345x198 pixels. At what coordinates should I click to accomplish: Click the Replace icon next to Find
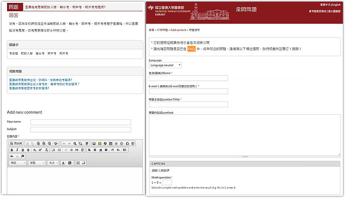click(x=80, y=144)
